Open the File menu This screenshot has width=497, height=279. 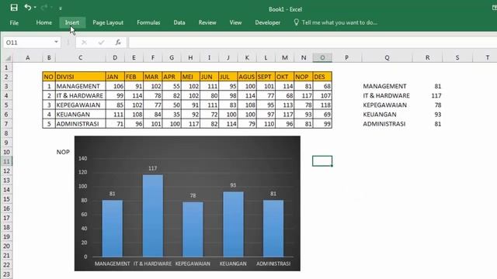point(14,22)
